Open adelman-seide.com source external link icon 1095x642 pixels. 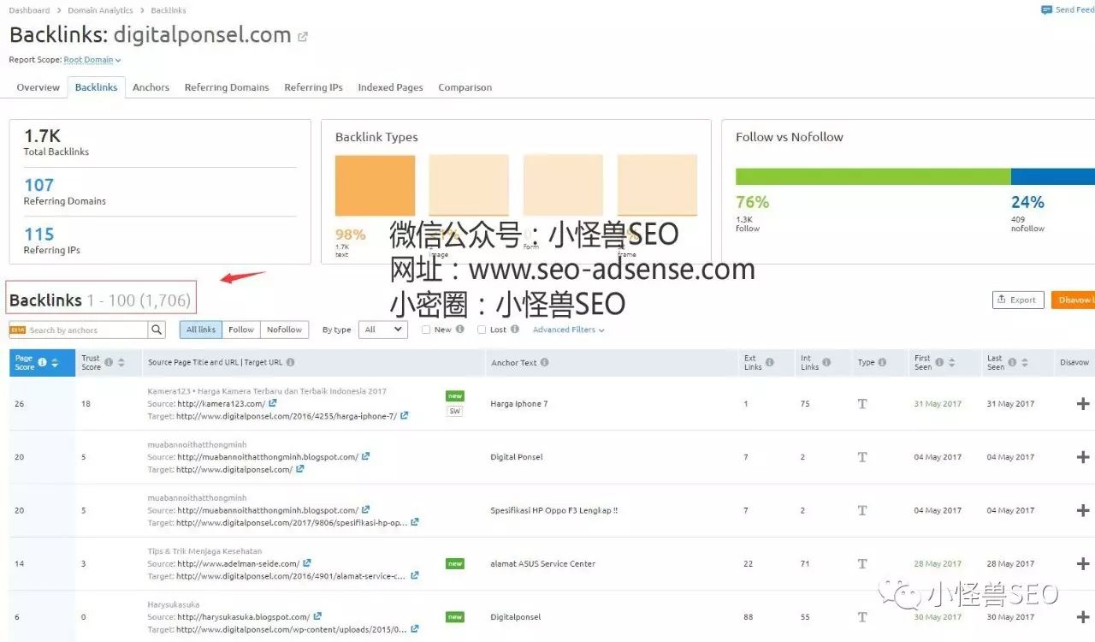coord(307,563)
